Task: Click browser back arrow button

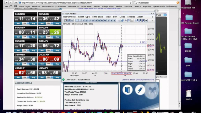Action: pos(7,3)
